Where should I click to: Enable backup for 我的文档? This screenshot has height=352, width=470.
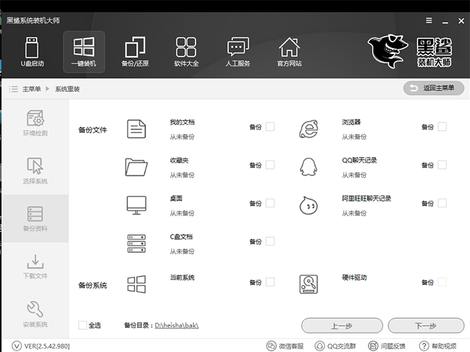(x=270, y=127)
